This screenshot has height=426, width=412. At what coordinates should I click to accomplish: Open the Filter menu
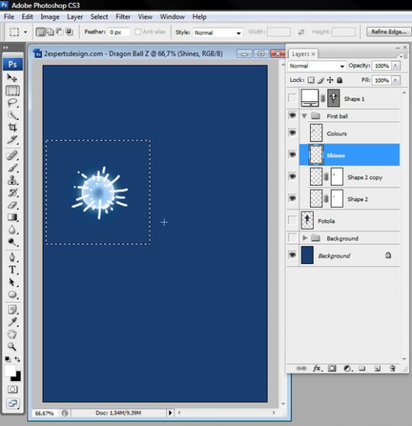(x=123, y=16)
